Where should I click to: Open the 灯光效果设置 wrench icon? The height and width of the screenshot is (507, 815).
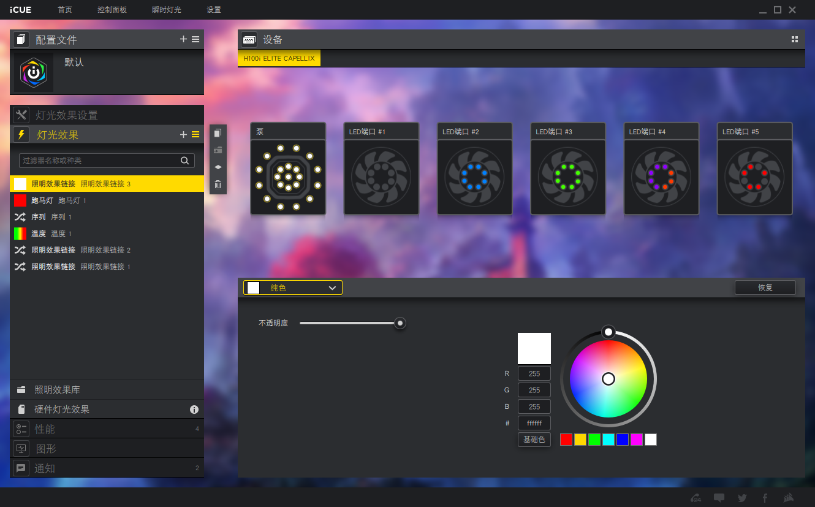click(21, 115)
